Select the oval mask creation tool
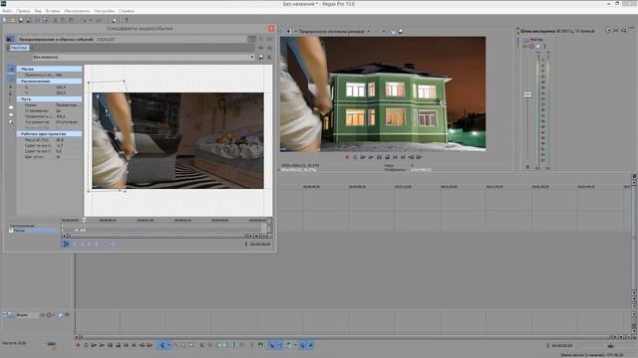Screen dimensions: 638x358 (11, 114)
